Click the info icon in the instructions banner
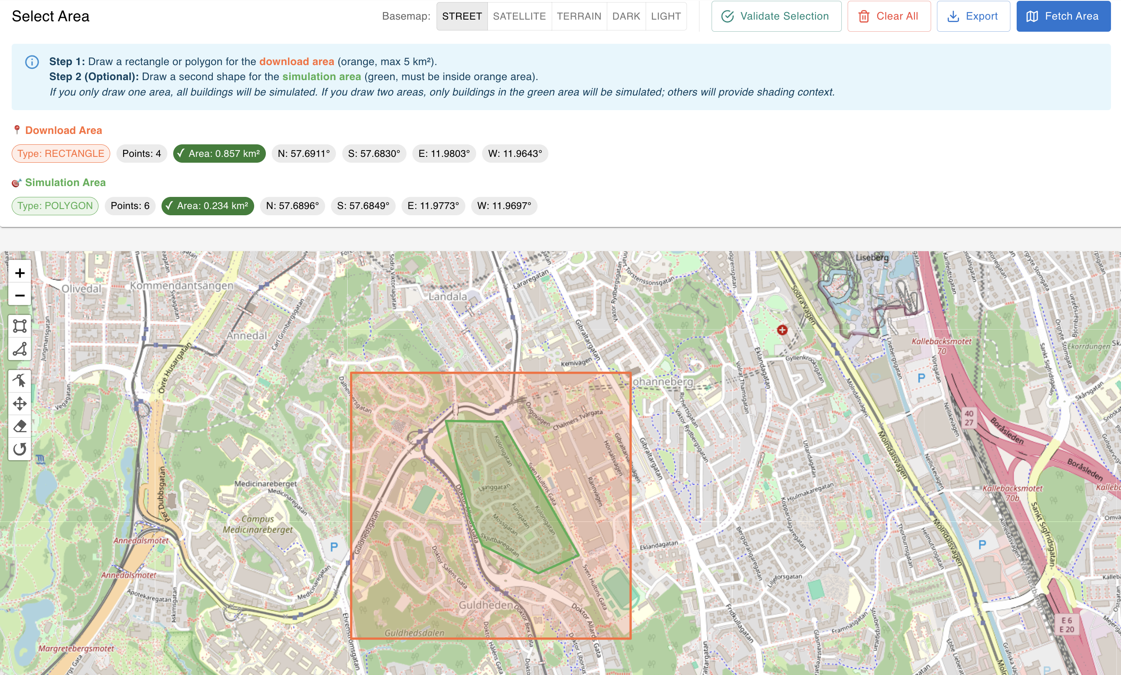 click(31, 62)
